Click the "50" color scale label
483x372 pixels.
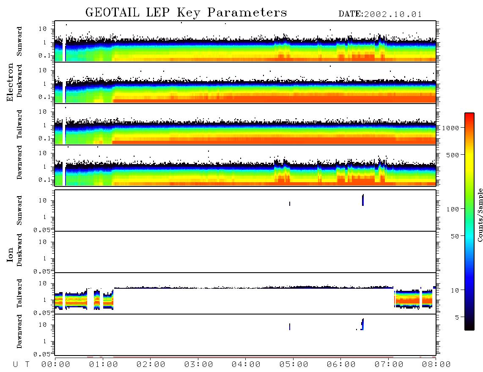pyautogui.click(x=455, y=236)
